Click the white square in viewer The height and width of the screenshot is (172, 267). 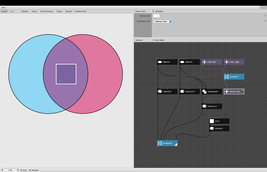click(66, 74)
